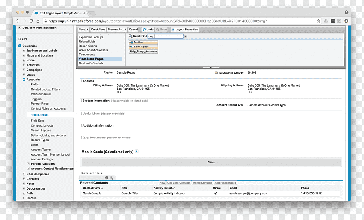Select the Blank Space palette item
This screenshot has width=364, height=220.
tap(143, 47)
